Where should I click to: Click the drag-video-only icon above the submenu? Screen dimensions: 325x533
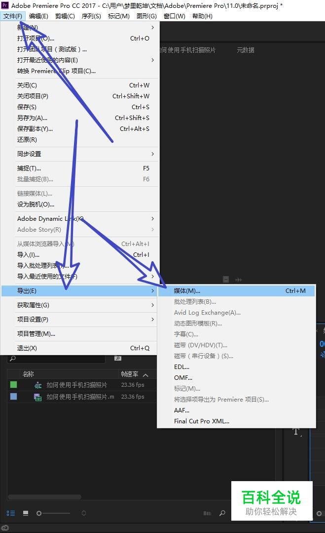click(226, 280)
